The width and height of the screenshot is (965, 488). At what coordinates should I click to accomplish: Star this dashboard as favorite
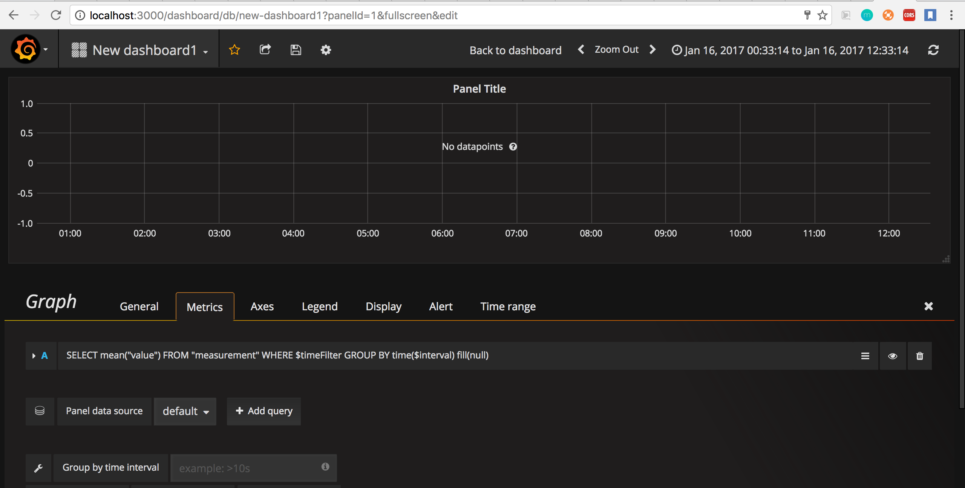click(x=234, y=50)
